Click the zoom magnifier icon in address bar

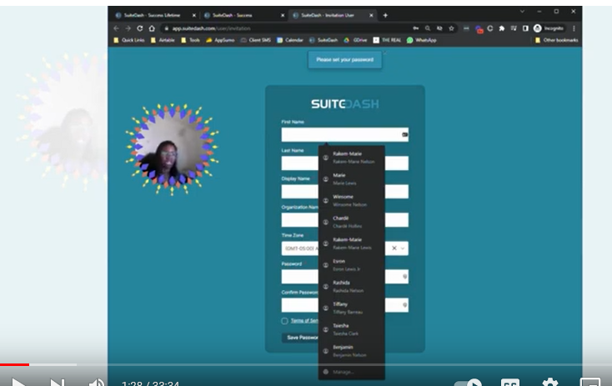point(428,28)
